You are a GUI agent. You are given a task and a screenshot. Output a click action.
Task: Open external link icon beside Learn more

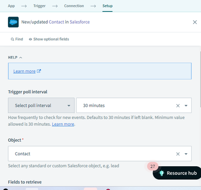pos(39,71)
